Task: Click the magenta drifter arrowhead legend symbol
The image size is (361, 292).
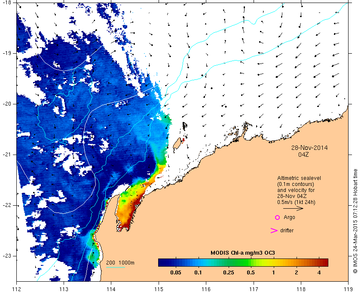Action: 274,231
